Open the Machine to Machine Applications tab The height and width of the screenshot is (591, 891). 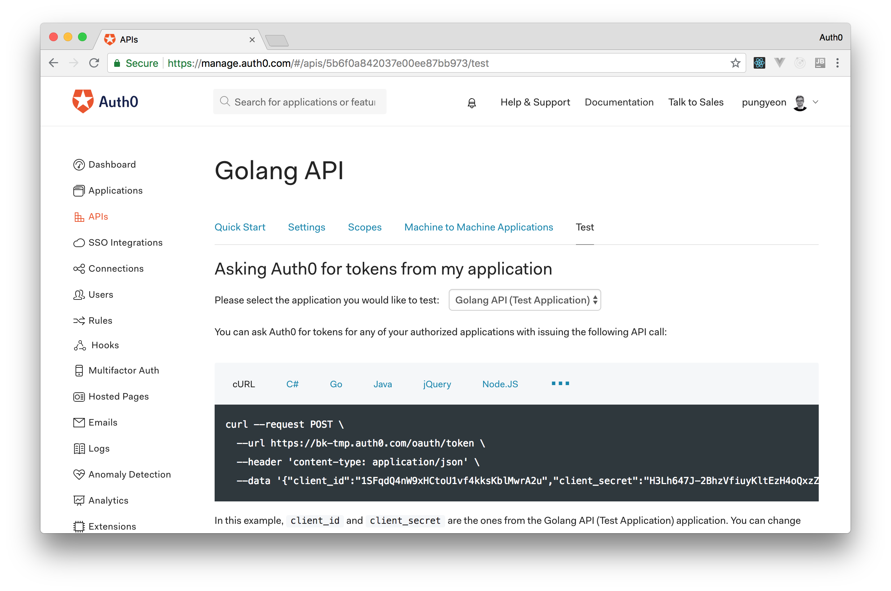478,227
